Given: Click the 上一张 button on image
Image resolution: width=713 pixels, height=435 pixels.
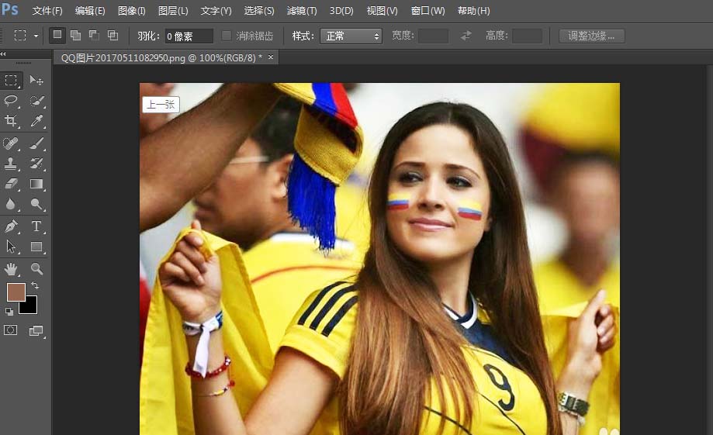Looking at the screenshot, I should (x=161, y=105).
